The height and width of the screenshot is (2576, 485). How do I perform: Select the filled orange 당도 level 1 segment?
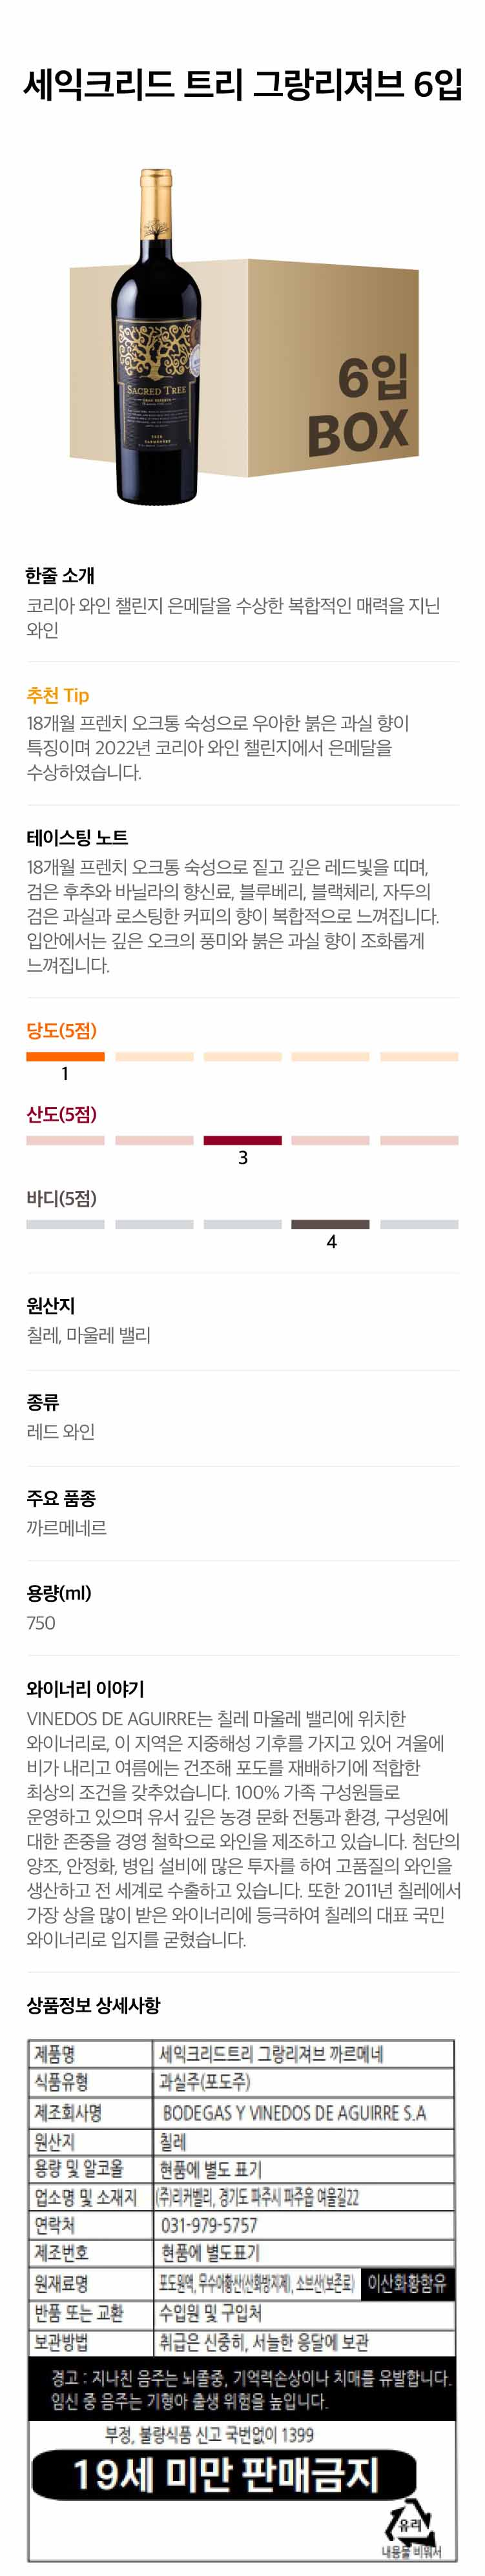[x=65, y=1056]
